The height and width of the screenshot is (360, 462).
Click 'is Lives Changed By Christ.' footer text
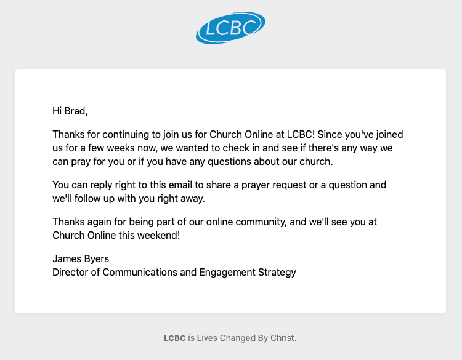pyautogui.click(x=242, y=338)
